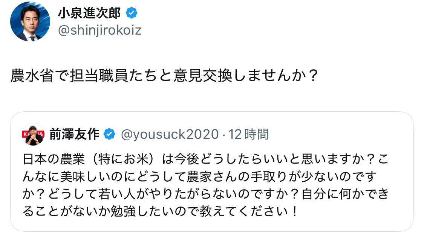Click 農家さんの手取り in the quoted tweet

(x=237, y=176)
